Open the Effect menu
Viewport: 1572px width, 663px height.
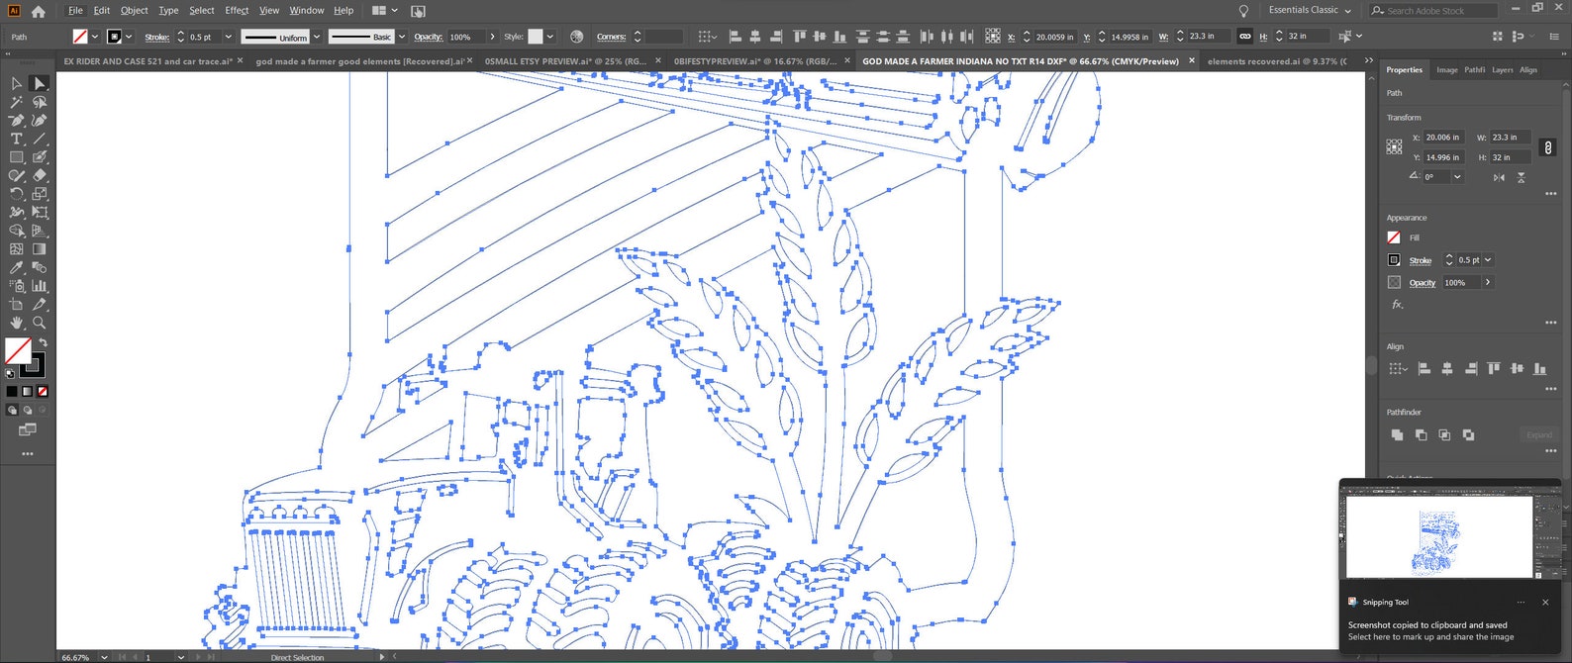237,10
